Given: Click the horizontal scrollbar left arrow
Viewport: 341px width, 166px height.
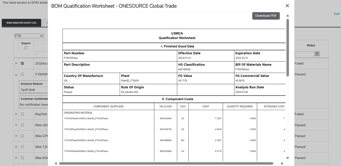Looking at the screenshot, I should 56,163.
